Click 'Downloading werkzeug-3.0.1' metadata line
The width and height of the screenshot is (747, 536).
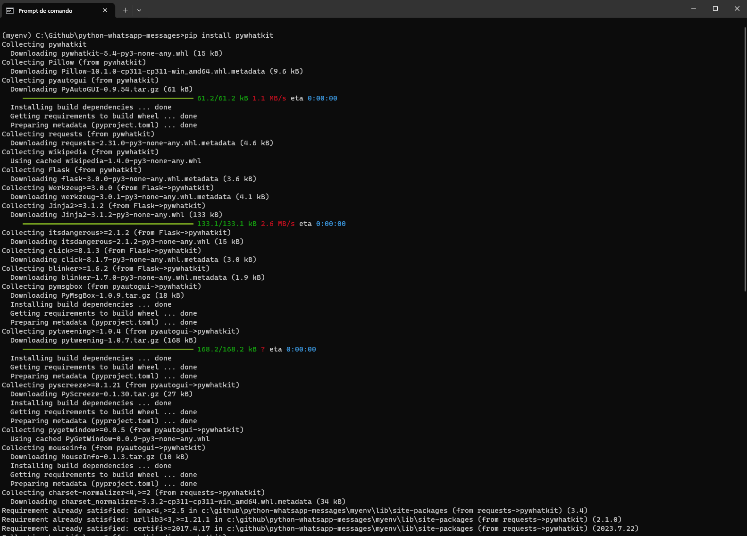click(x=140, y=197)
